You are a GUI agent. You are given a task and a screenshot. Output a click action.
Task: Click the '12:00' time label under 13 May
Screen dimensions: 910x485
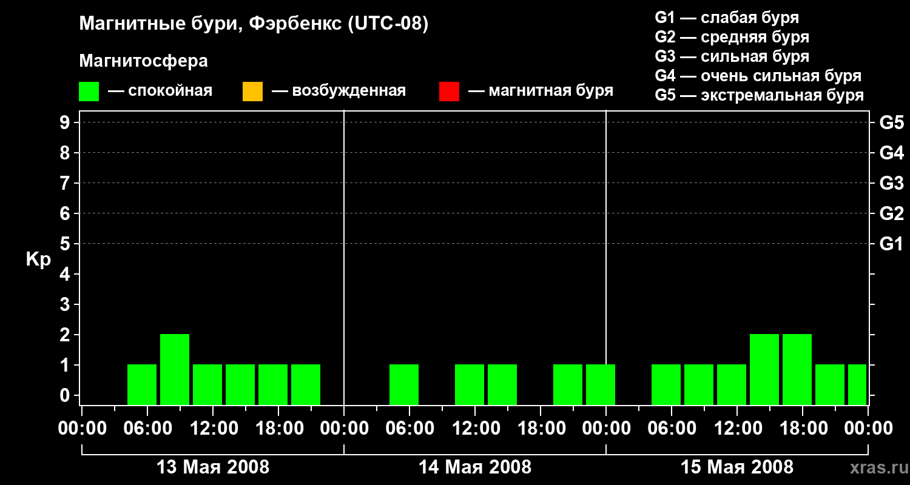pos(213,429)
